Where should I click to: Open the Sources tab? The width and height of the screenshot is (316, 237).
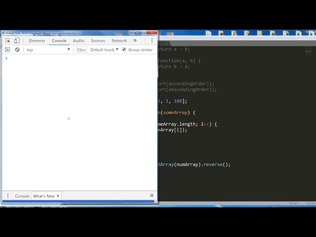click(98, 40)
